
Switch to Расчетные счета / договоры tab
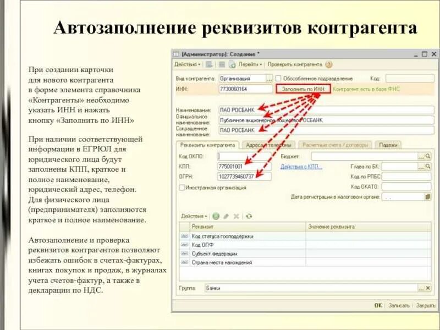(335, 145)
